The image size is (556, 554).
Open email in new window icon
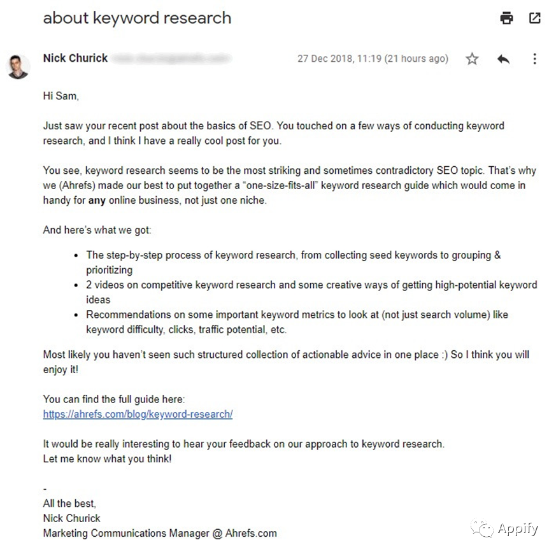(535, 18)
